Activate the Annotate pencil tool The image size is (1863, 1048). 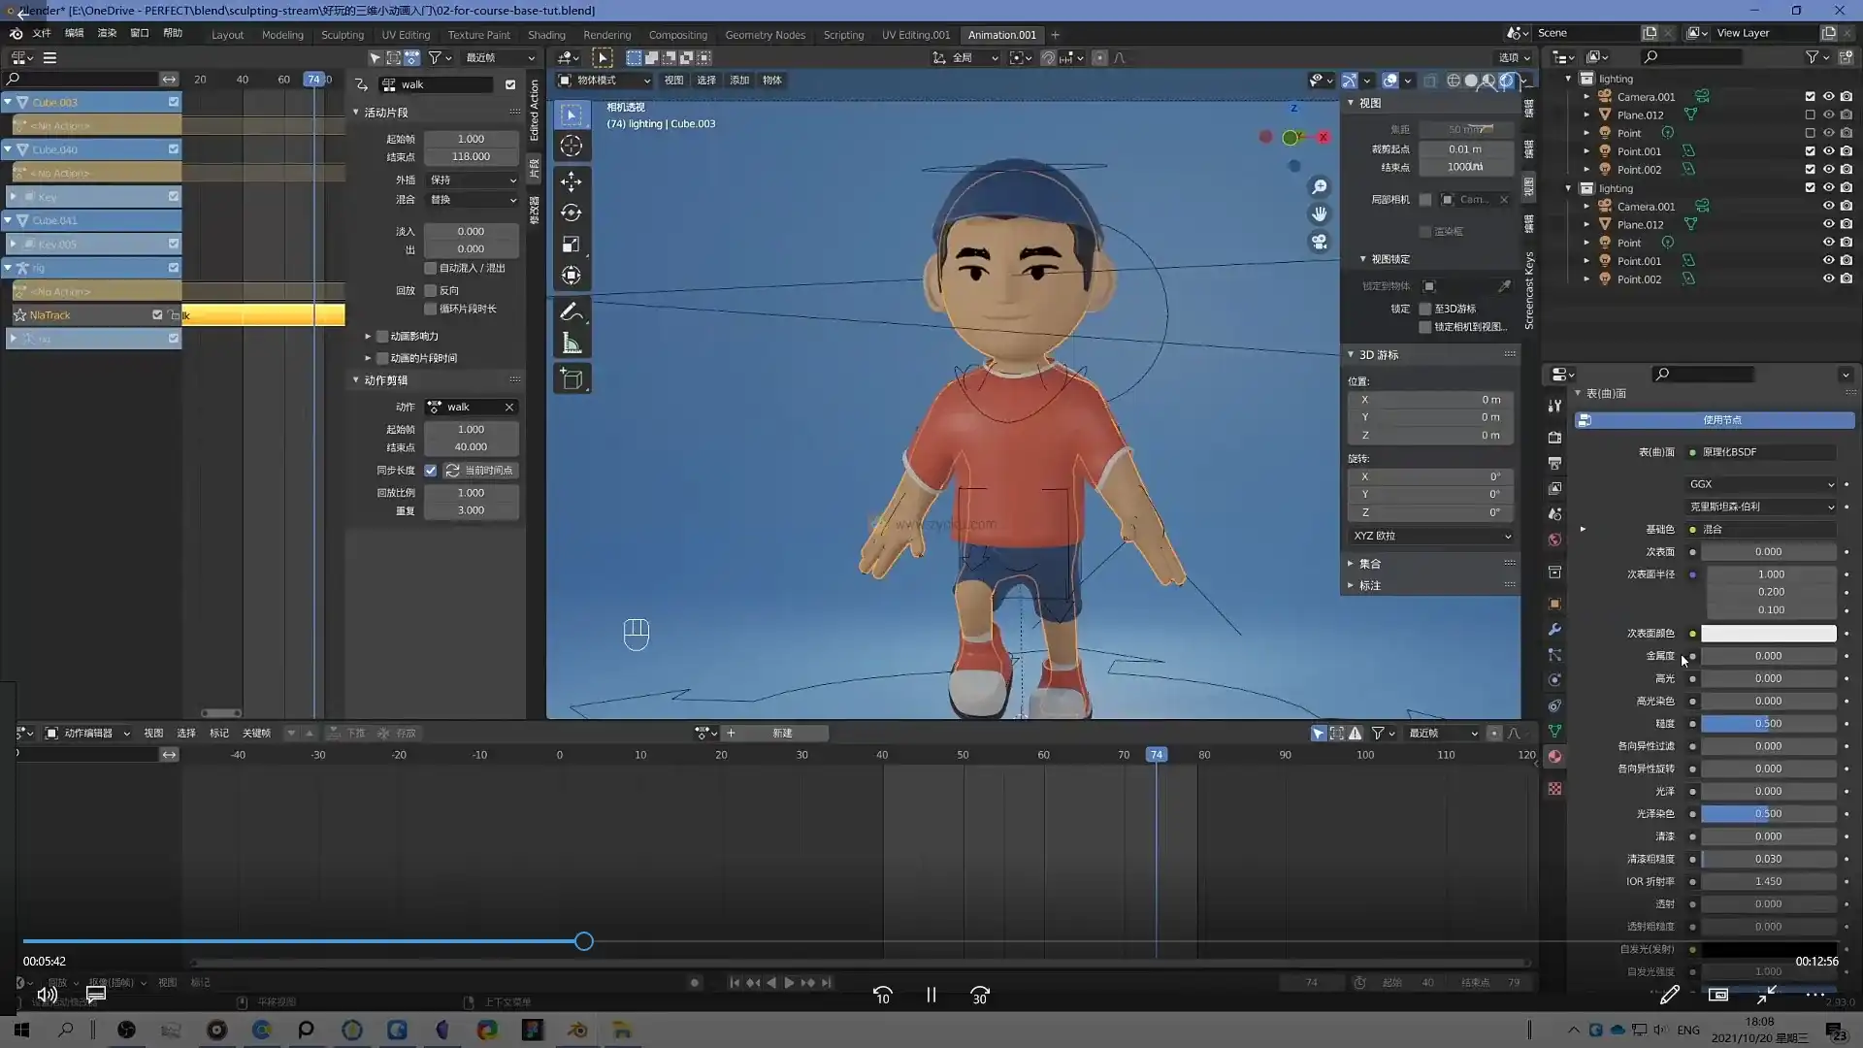pyautogui.click(x=572, y=311)
